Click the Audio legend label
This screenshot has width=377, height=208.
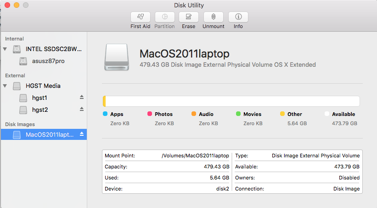(x=206, y=114)
